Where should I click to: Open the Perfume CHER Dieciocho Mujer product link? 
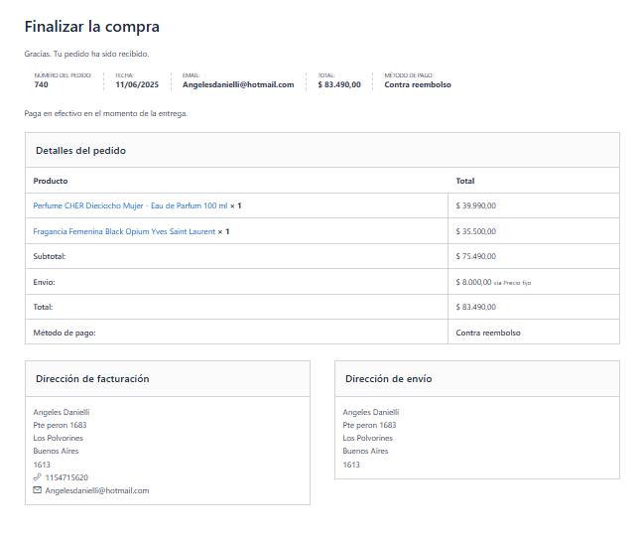click(130, 205)
